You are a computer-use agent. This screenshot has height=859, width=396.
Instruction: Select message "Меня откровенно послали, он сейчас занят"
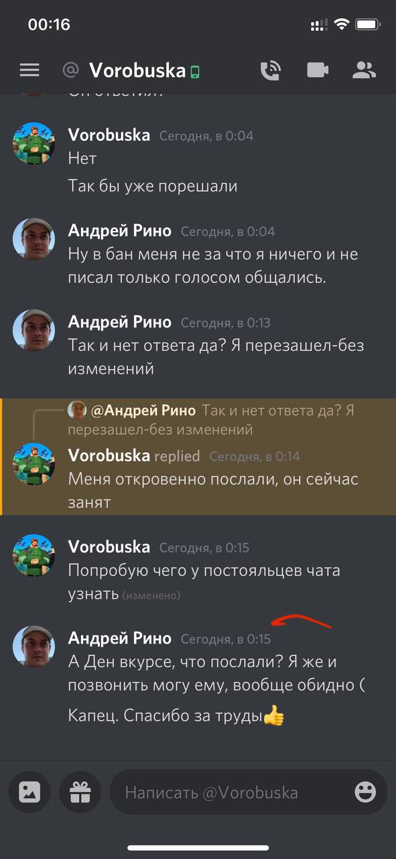(214, 491)
